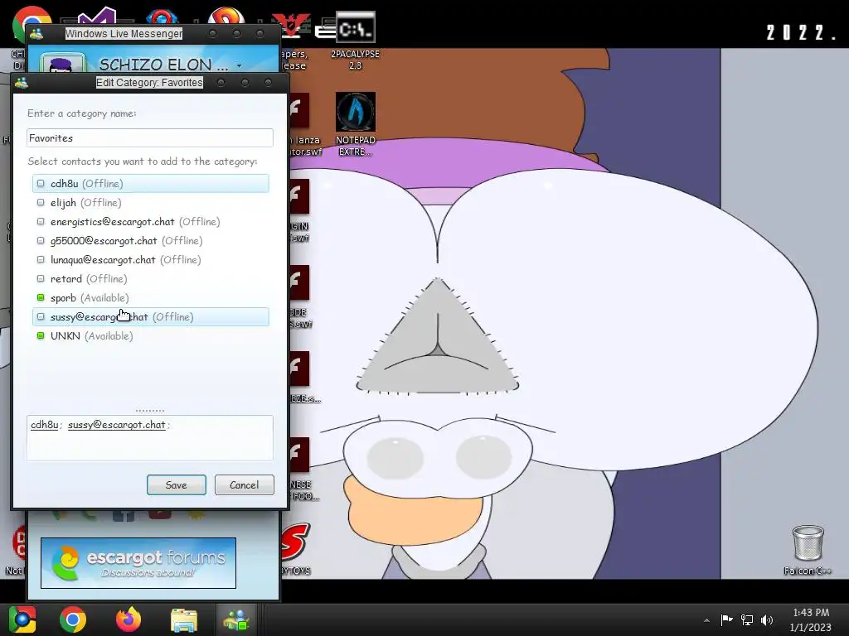
Task: Toggle lunaqua@escargot.chat contact selection
Action: coord(151,259)
